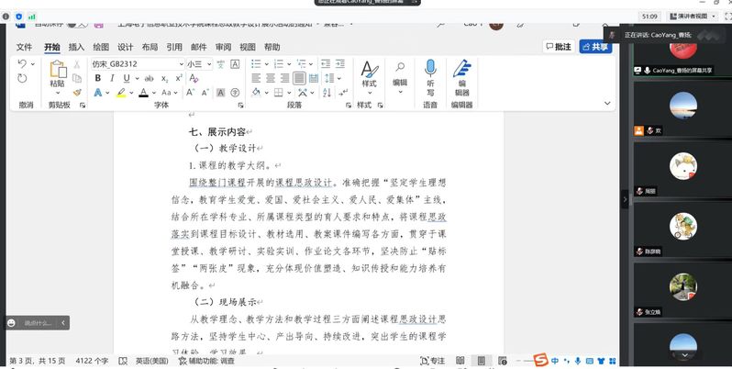Expand the 仿宋_GB2312 font name dropdown
The width and height of the screenshot is (732, 369).
(x=180, y=64)
